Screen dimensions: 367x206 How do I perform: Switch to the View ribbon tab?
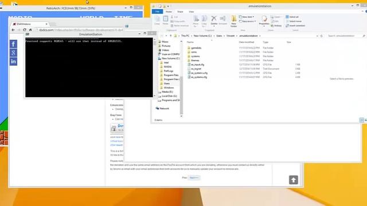pyautogui.click(x=191, y=11)
